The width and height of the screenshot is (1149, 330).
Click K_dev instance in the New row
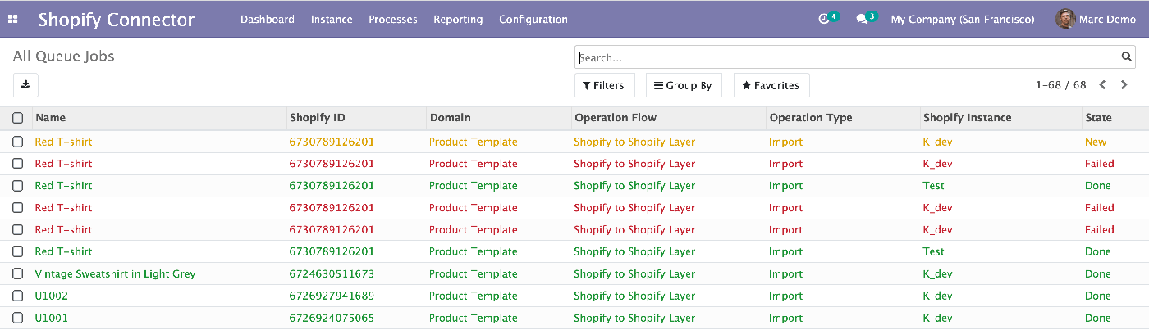click(937, 142)
